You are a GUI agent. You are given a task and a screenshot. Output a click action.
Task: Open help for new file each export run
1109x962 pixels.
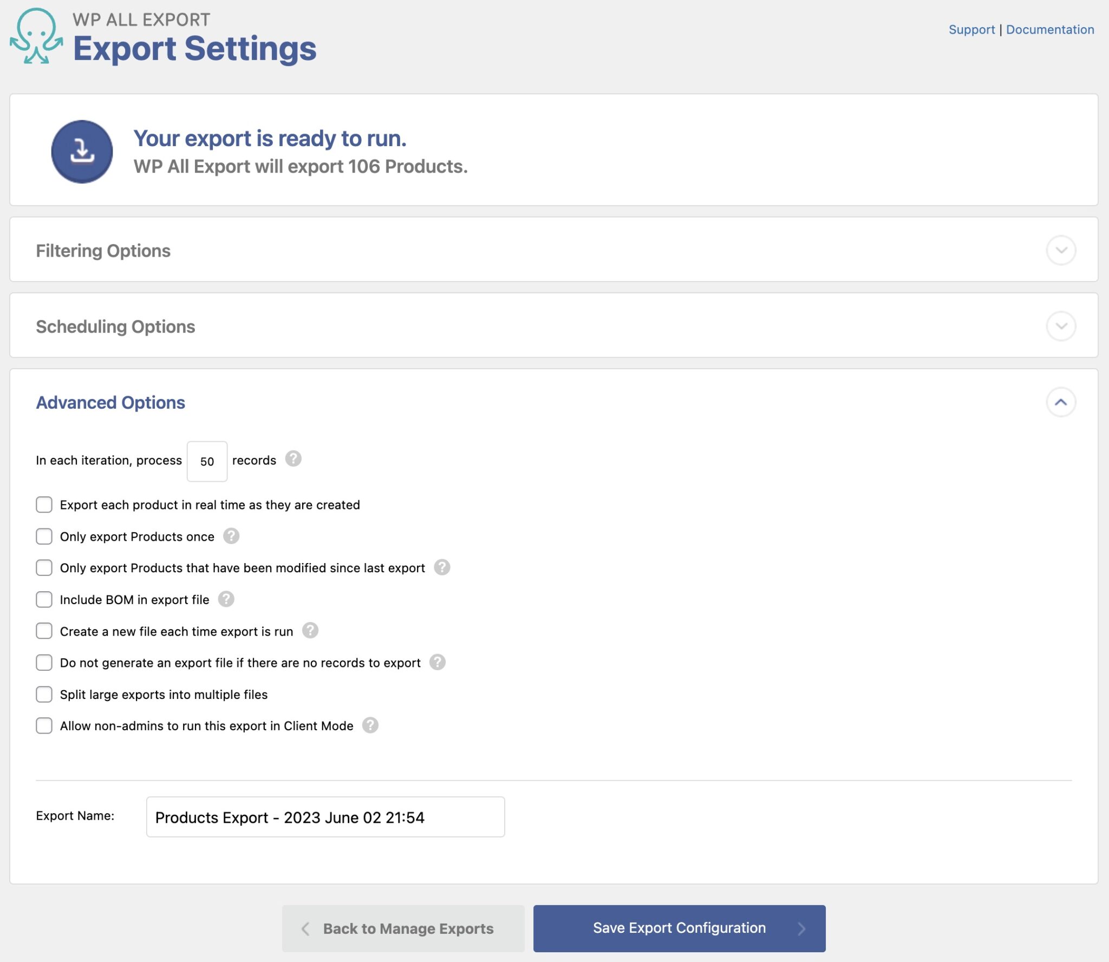309,631
